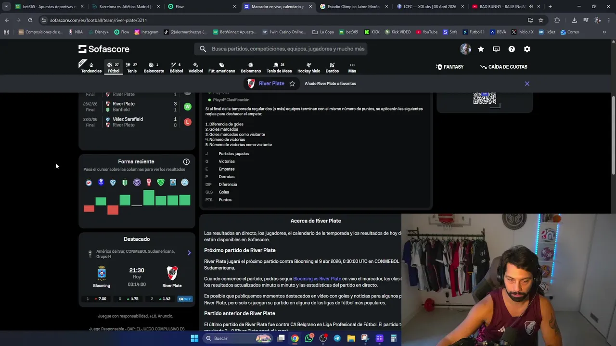Bookmark this page with star icon

pos(541,20)
